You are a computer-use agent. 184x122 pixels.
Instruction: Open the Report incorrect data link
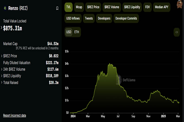(x=15, y=116)
